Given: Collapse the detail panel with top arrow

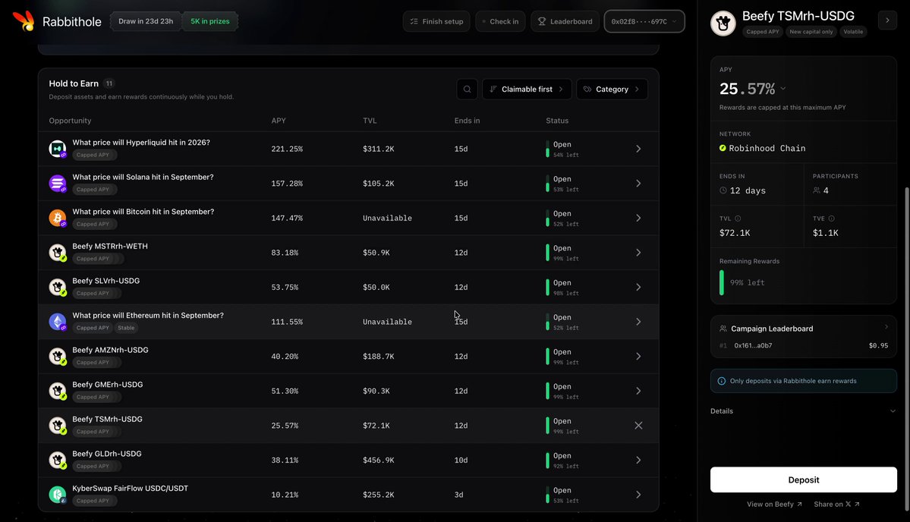Looking at the screenshot, I should tap(887, 20).
